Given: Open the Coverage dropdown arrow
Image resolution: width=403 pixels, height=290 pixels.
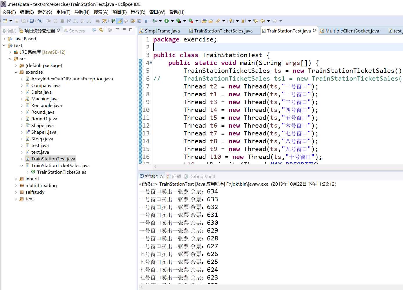Looking at the screenshot, I should [x=185, y=21].
